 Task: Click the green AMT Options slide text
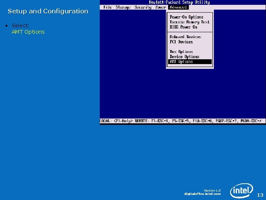(x=28, y=32)
